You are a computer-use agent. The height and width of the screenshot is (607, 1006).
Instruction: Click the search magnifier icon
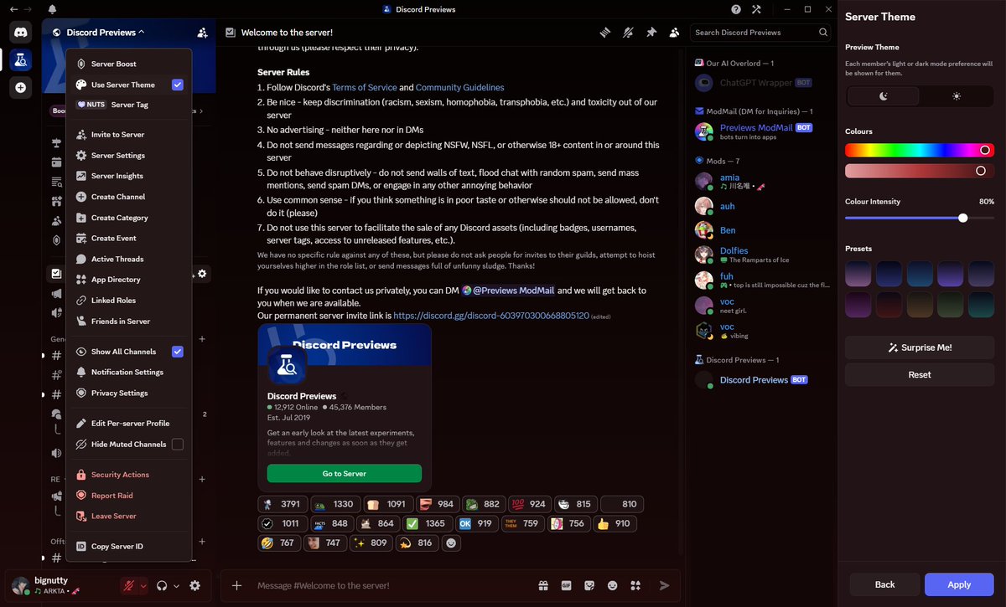click(822, 33)
